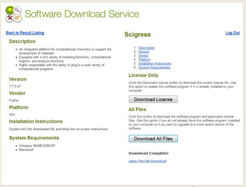
Task: Click the orange gears circle in logo
Action: [18, 17]
